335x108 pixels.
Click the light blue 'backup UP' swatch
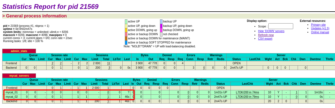pos(161,22)
